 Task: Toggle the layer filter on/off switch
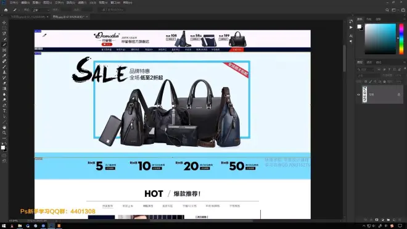pyautogui.click(x=405, y=69)
